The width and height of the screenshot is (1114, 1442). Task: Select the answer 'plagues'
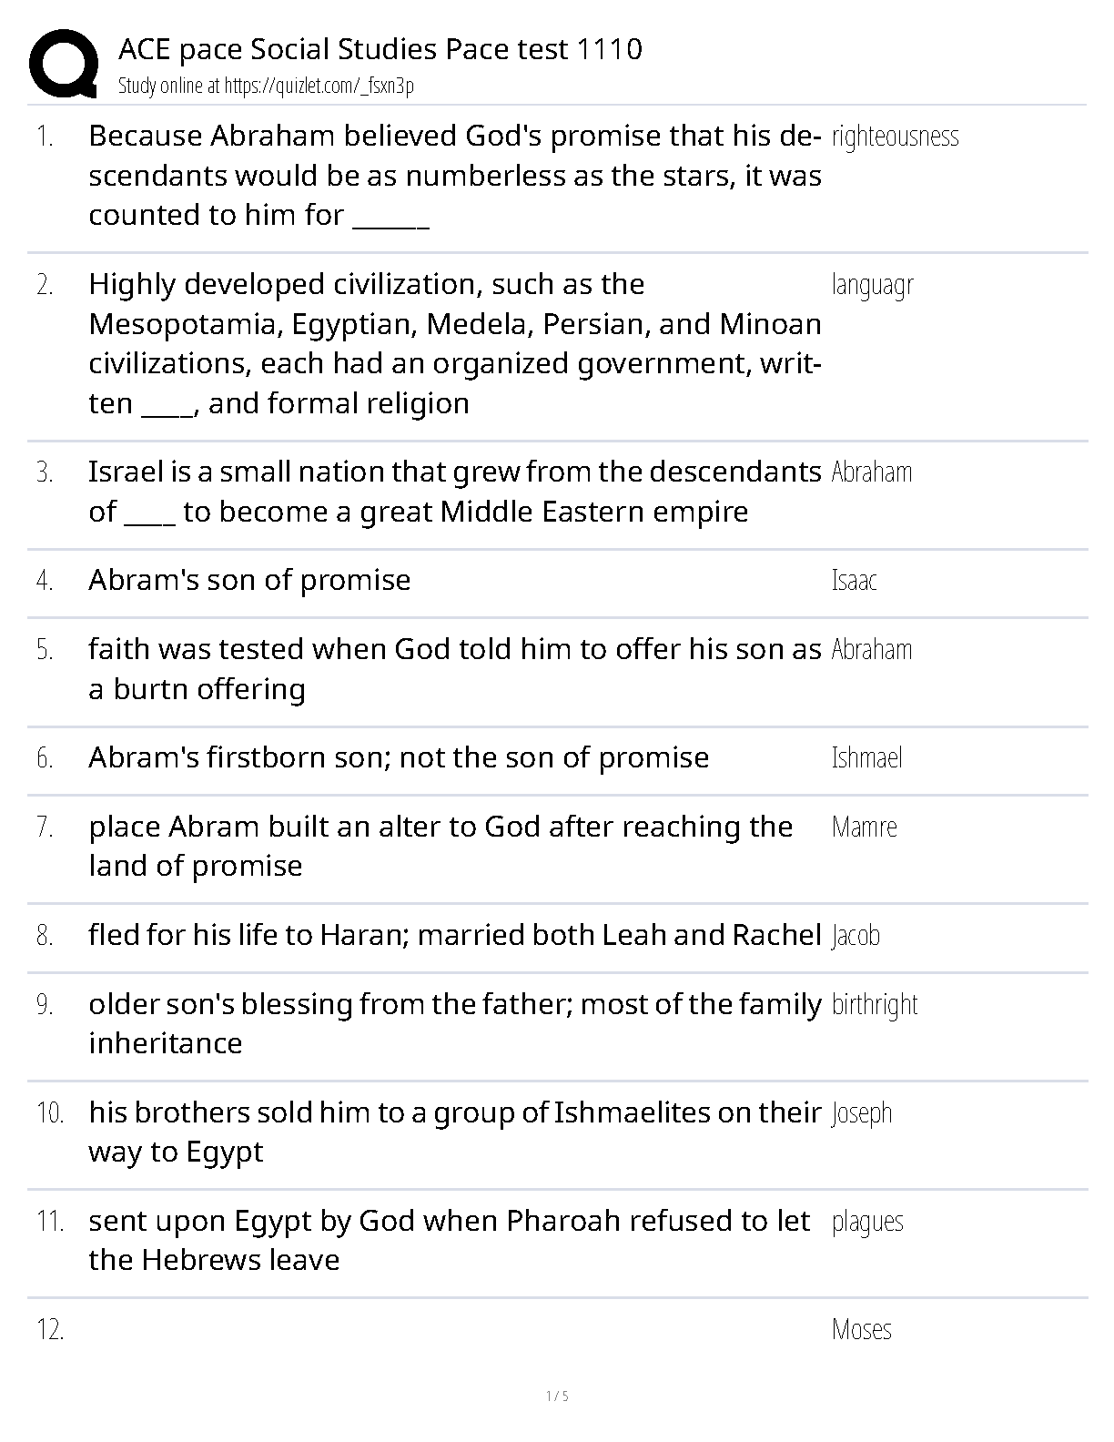[867, 1222]
